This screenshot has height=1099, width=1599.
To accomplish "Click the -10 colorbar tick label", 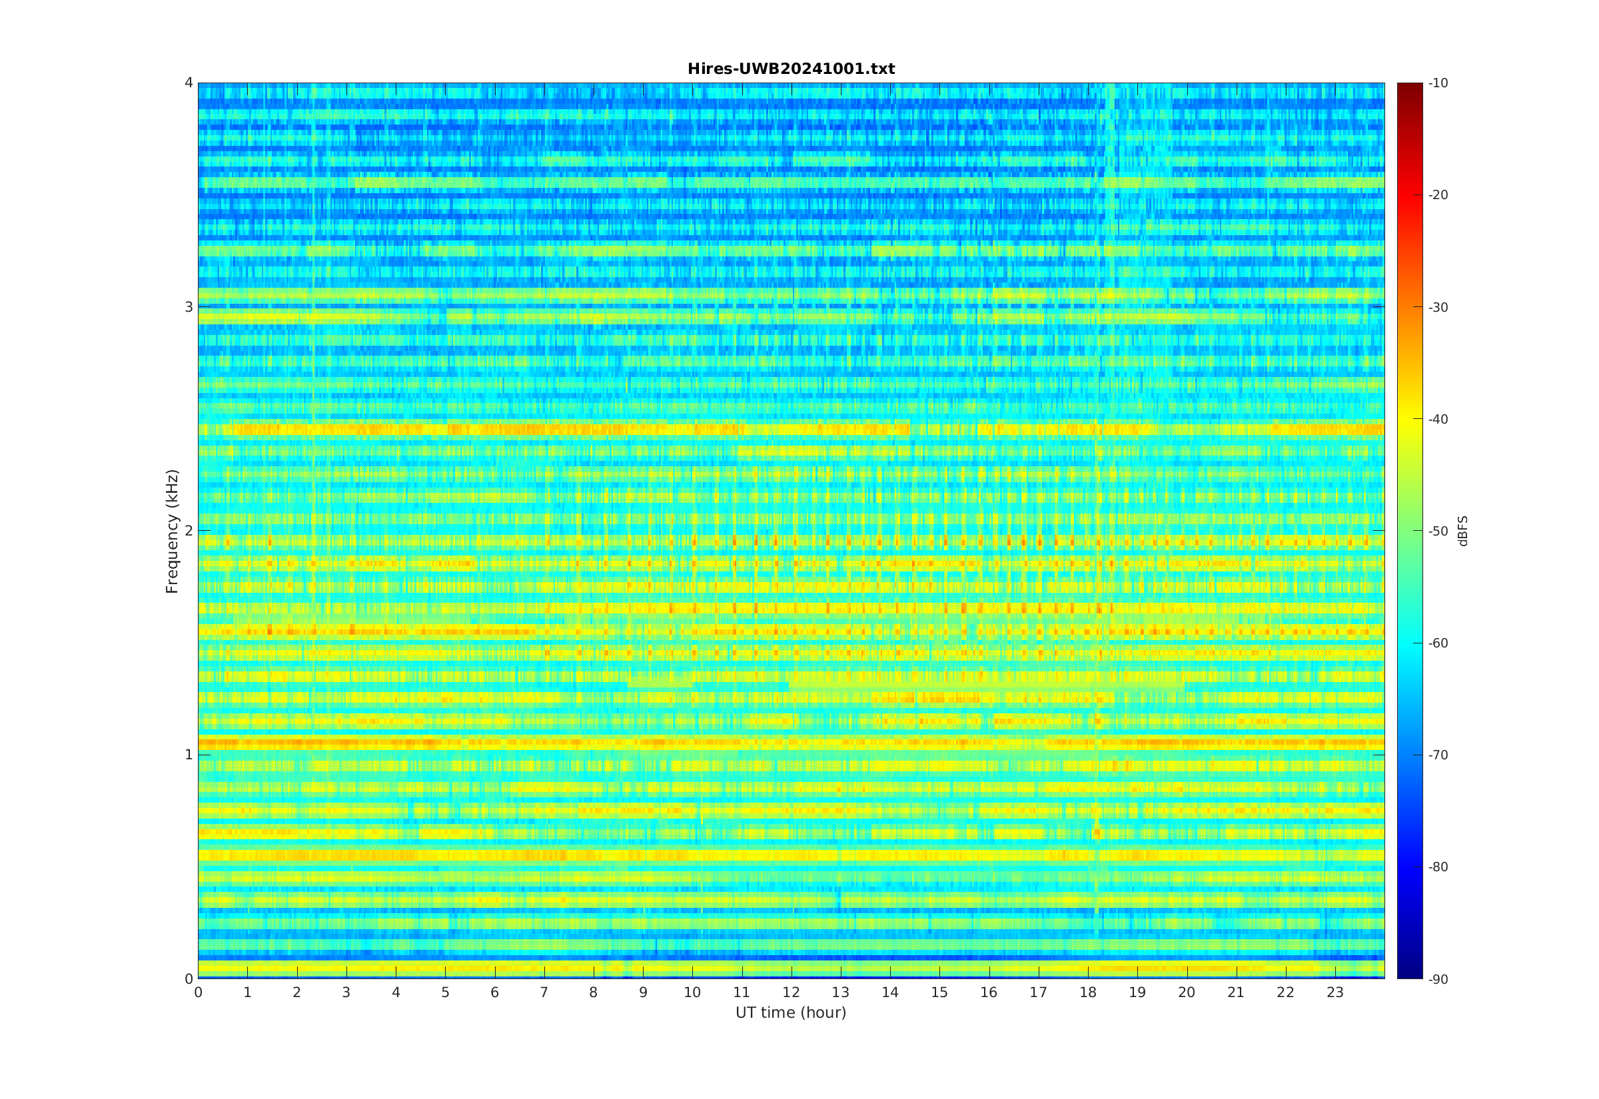I will pyautogui.click(x=1438, y=83).
